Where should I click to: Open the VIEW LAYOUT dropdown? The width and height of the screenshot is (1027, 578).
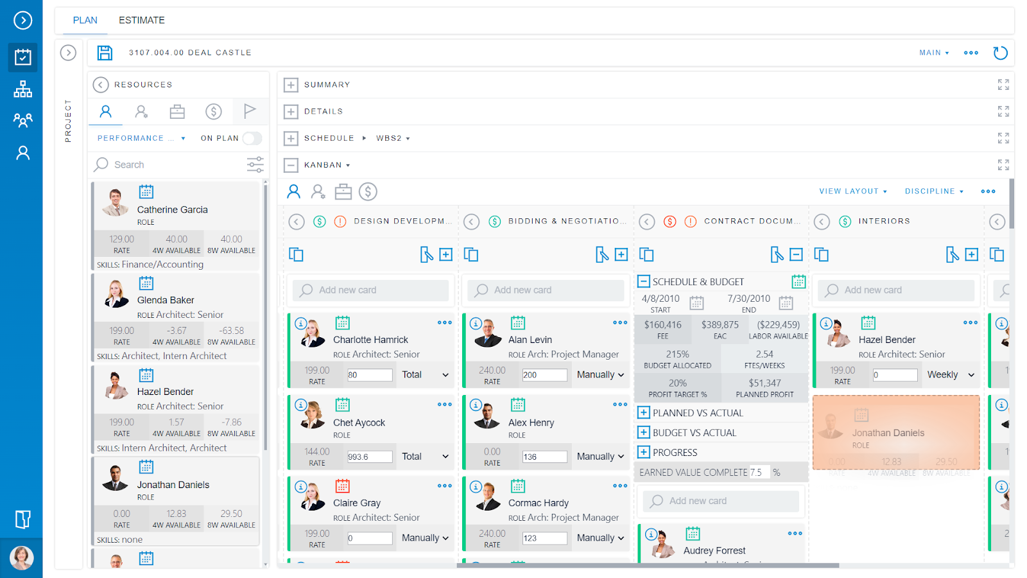(853, 191)
